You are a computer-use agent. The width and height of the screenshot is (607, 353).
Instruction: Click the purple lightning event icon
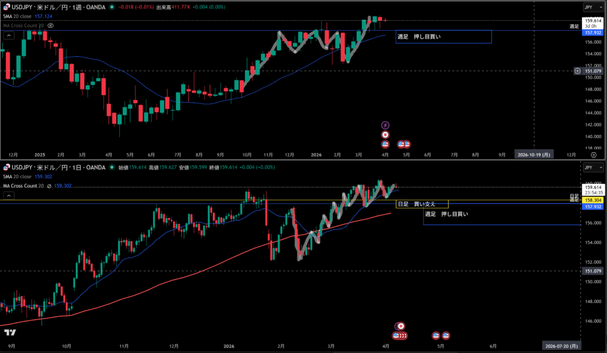click(385, 126)
